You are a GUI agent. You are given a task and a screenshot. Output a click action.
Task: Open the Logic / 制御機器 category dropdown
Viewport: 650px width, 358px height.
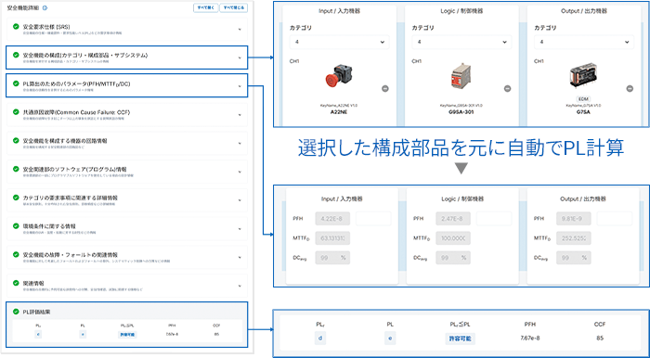click(461, 42)
